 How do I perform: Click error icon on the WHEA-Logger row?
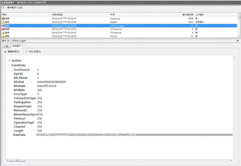click(3, 25)
